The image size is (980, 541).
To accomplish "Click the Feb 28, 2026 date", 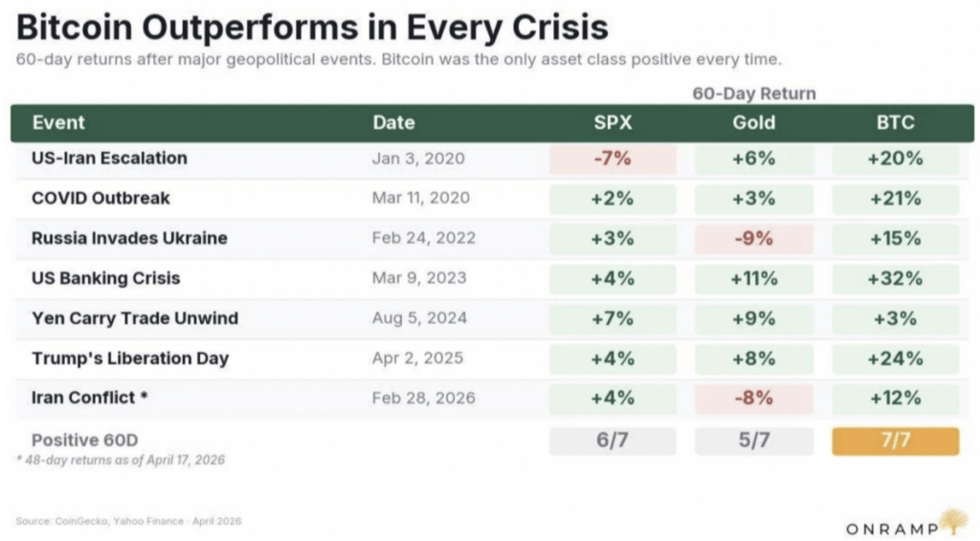I will pos(423,399).
